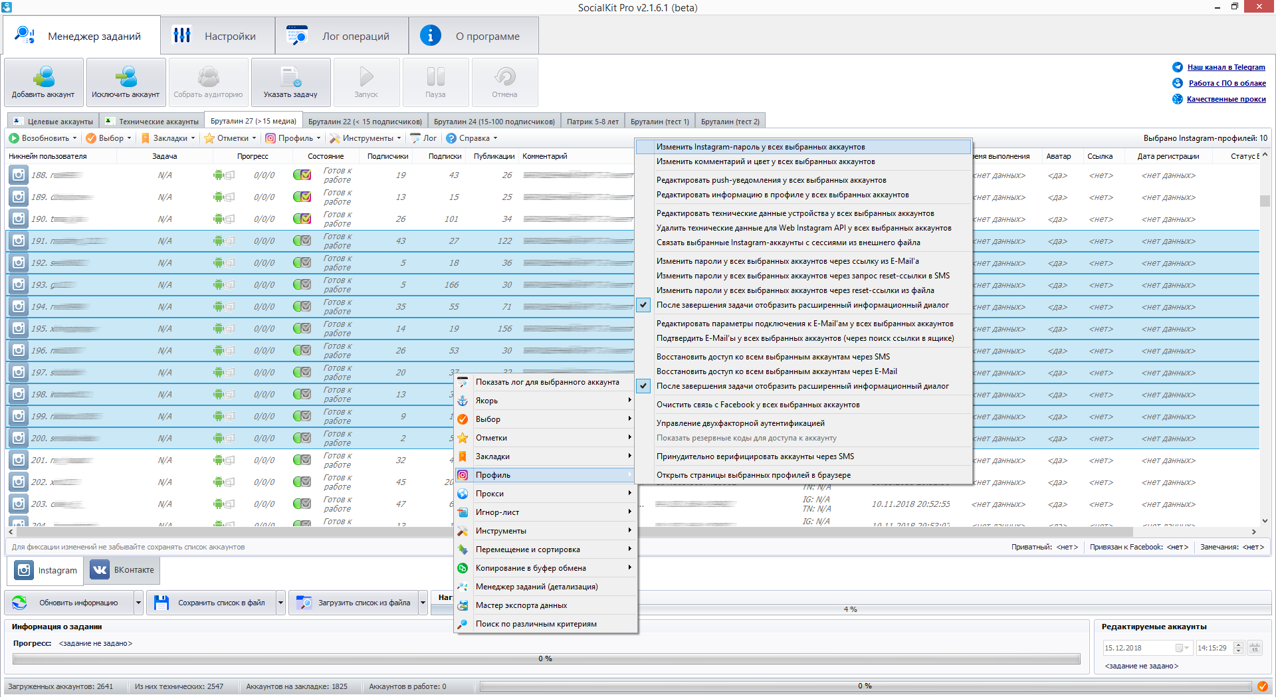Click Android device icon in row 191
This screenshot has height=697, width=1276.
coord(219,241)
